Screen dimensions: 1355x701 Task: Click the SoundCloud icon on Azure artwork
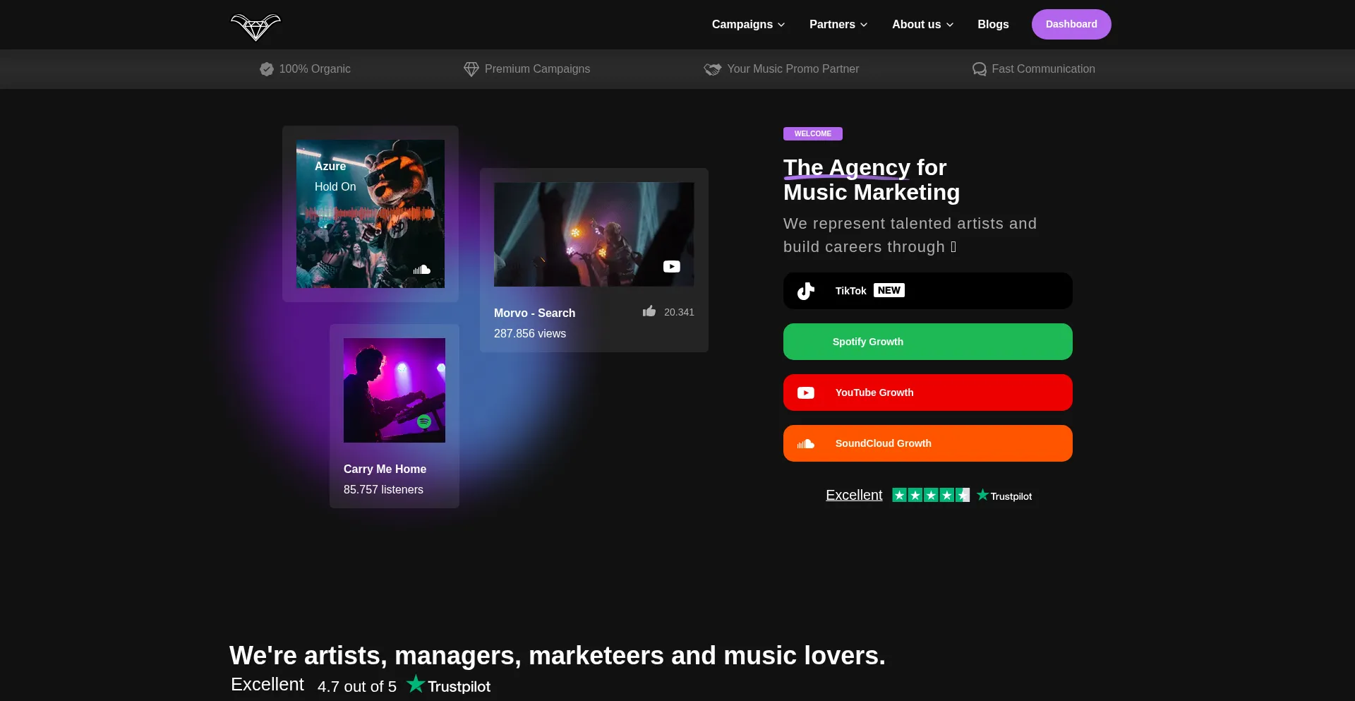422,270
